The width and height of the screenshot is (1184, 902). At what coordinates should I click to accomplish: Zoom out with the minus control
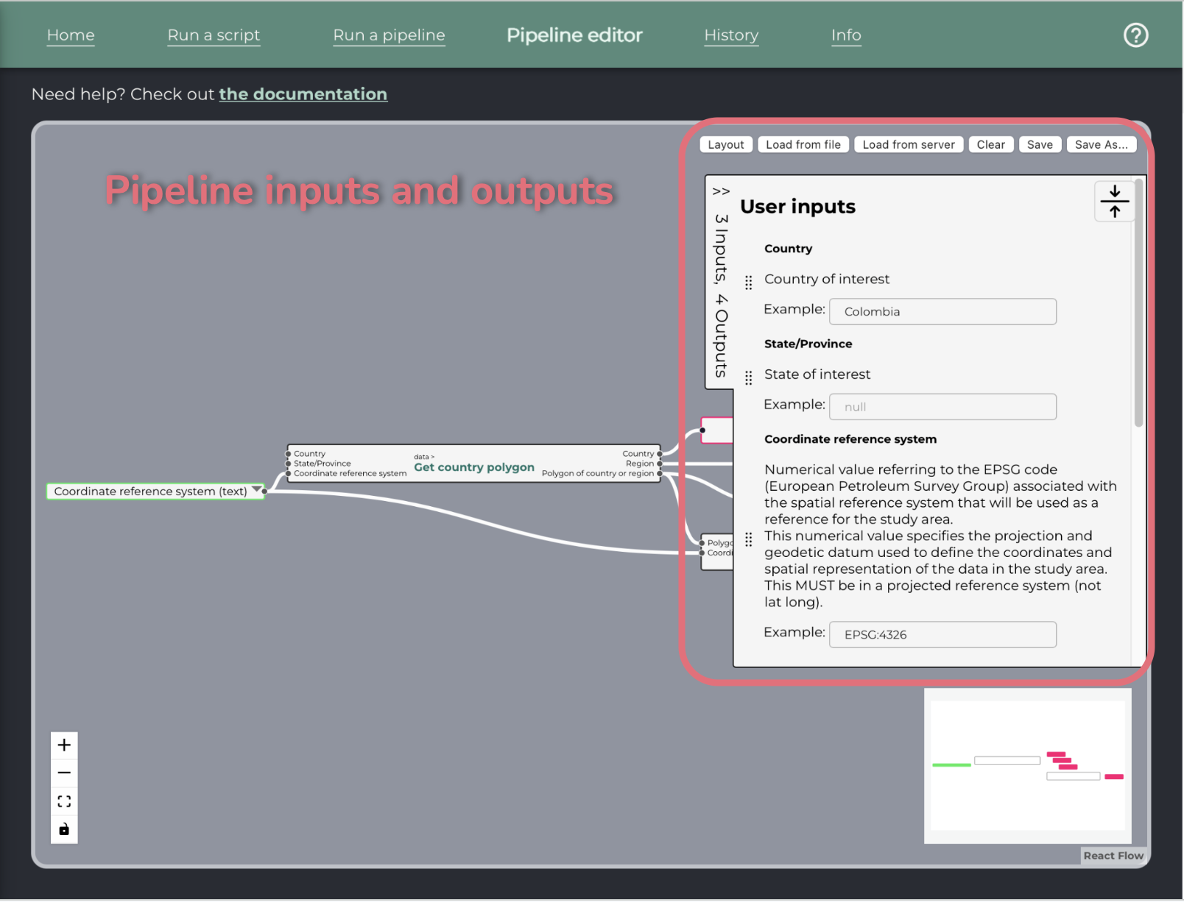pos(64,773)
